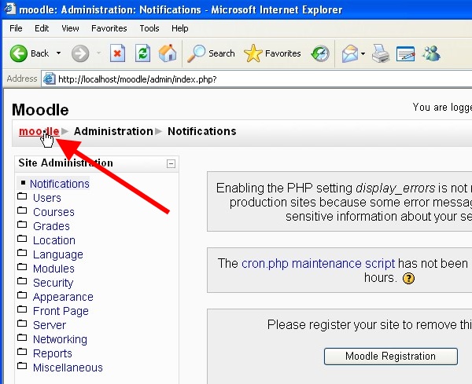Click the Edit page icon

405,53
